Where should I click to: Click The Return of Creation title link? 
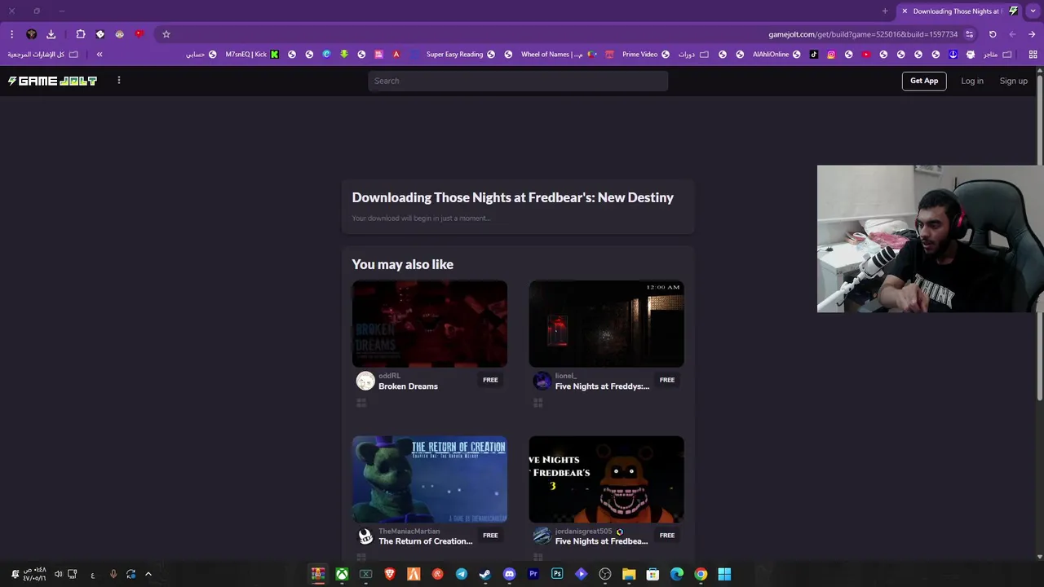point(425,541)
